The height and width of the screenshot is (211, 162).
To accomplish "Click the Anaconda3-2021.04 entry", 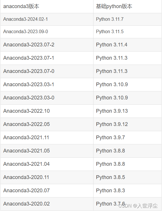I will (x=26, y=164).
